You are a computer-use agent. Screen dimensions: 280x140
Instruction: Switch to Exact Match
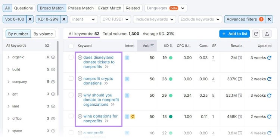point(110,8)
